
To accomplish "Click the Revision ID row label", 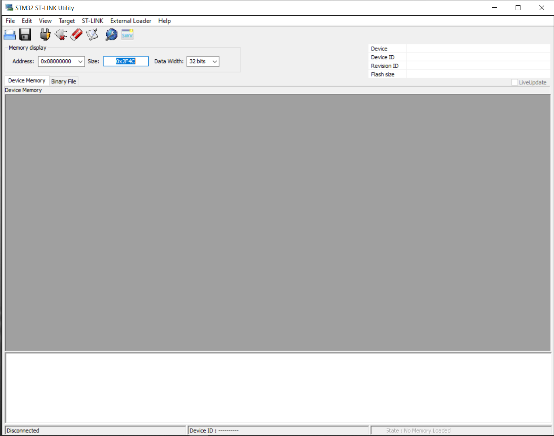I will (x=385, y=66).
